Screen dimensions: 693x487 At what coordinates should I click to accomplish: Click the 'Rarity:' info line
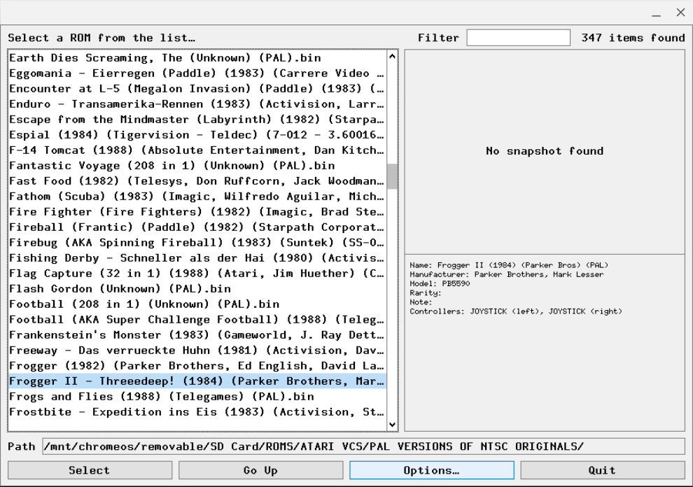pos(425,293)
